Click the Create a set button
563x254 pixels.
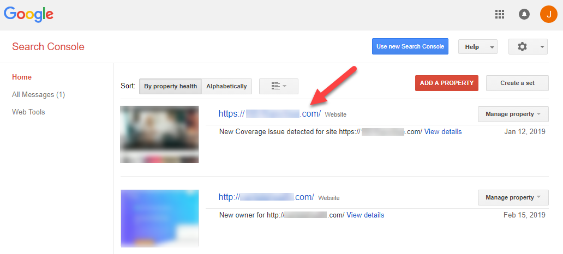(x=517, y=83)
